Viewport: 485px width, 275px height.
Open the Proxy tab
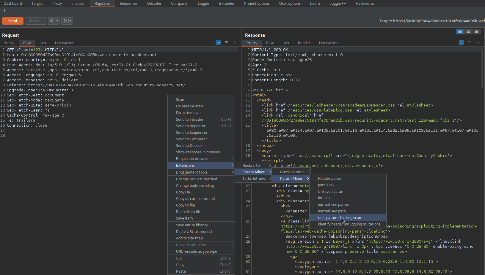pyautogui.click(x=57, y=4)
